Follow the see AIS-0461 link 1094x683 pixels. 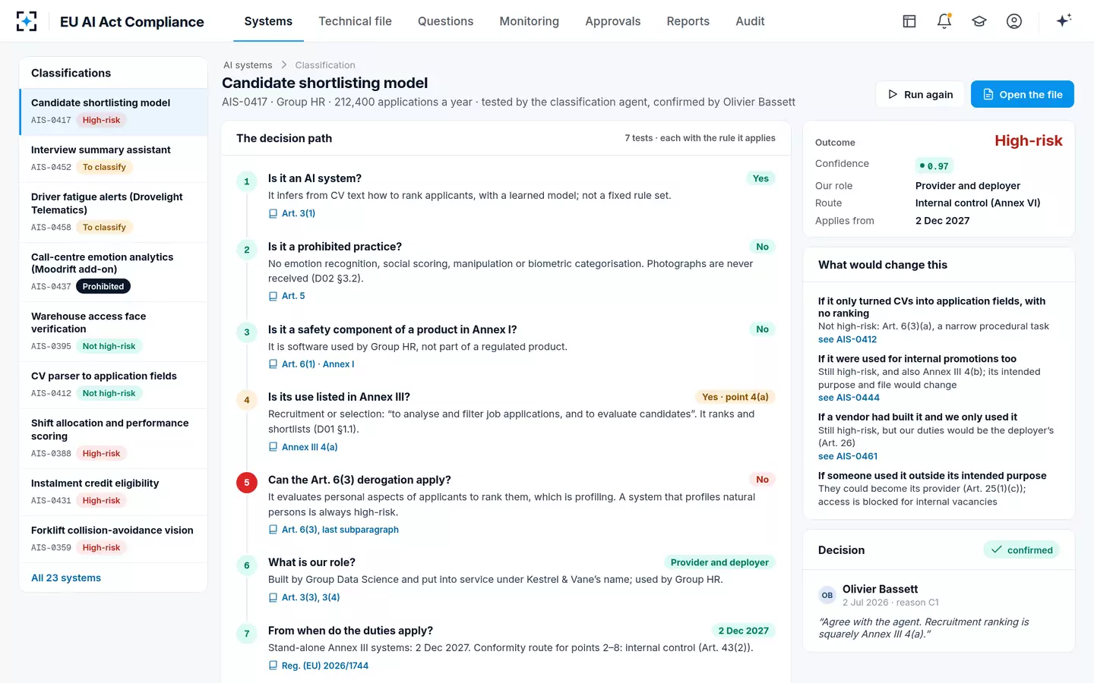click(848, 456)
